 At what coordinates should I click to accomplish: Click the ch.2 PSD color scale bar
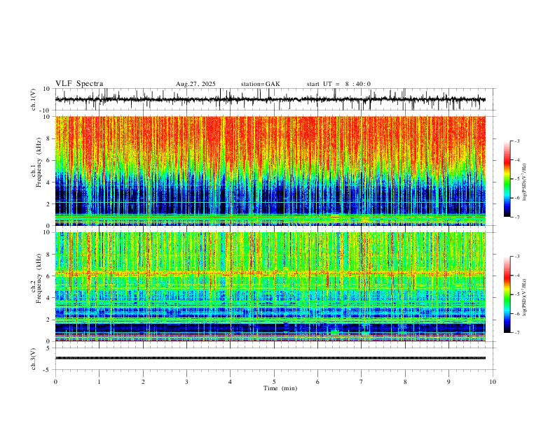[x=507, y=294]
